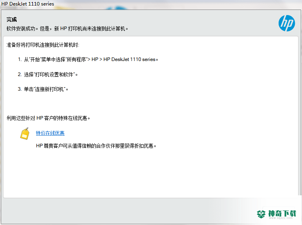
Task: Click '准备好将打印机连接到此计算机时' text
Action: (x=43, y=45)
